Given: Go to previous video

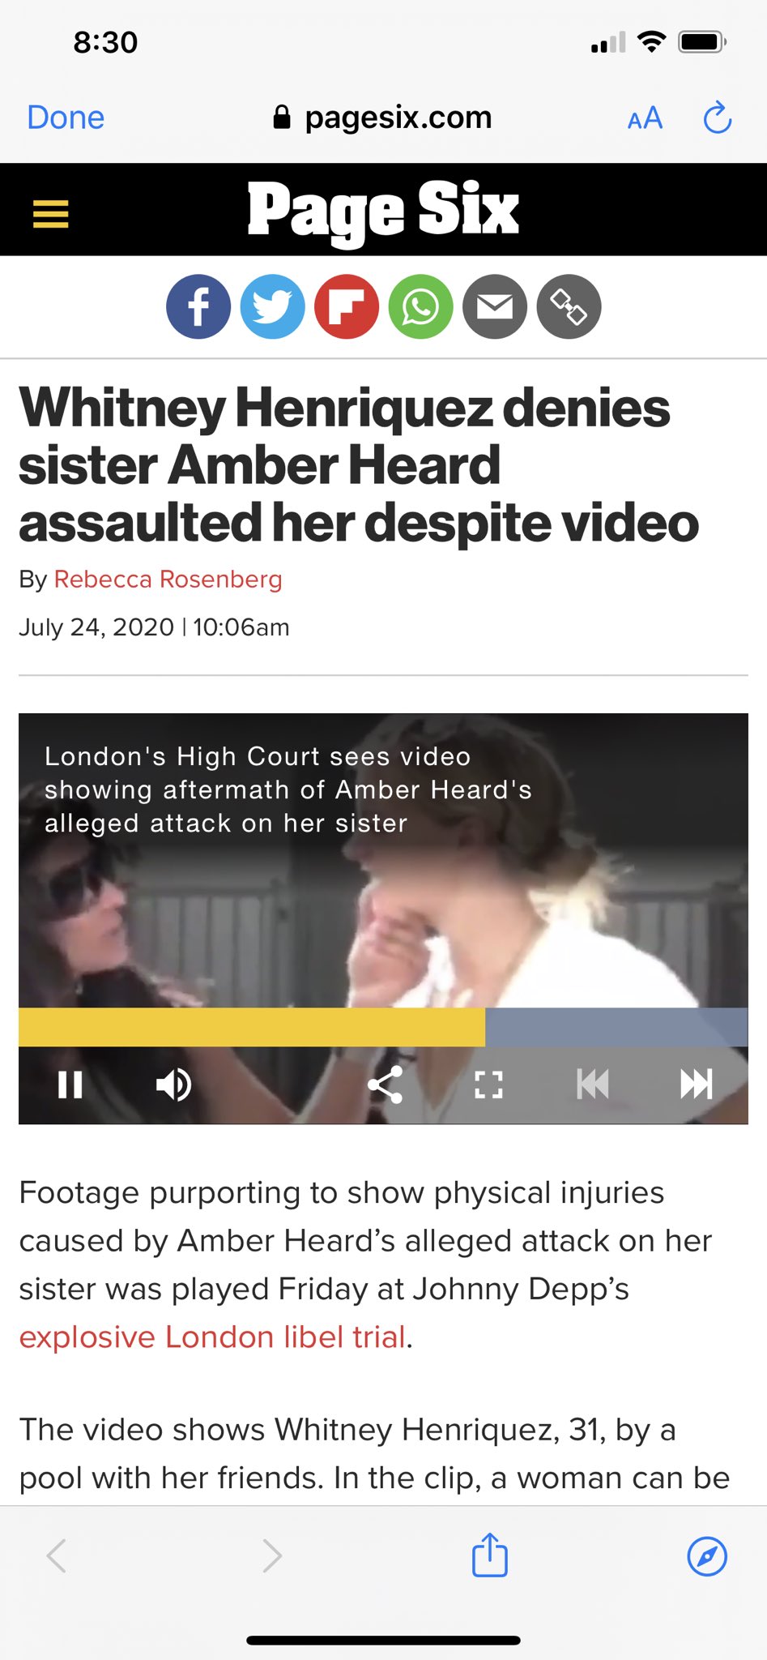Looking at the screenshot, I should tap(592, 1084).
